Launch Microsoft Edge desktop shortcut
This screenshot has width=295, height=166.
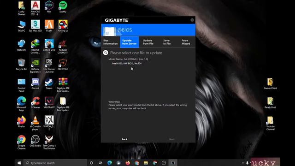22,104
